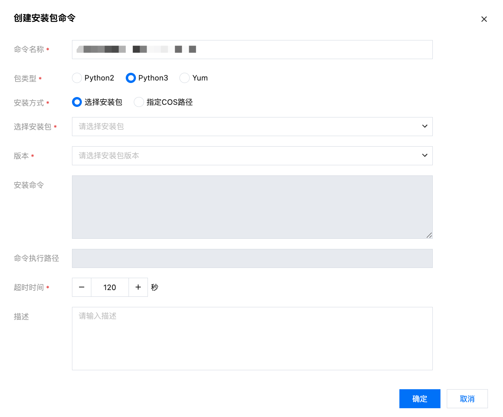Click into the 安装命令 text area
This screenshot has width=503, height=417.
pyautogui.click(x=252, y=207)
